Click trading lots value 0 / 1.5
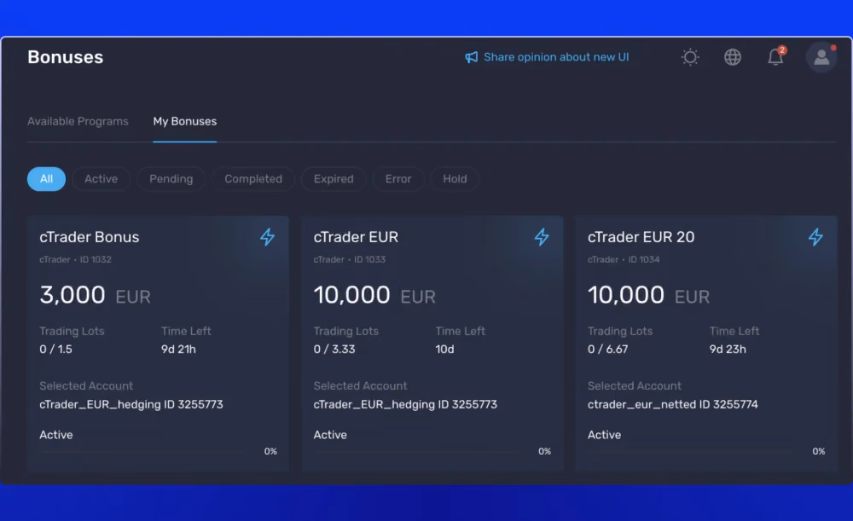853x521 pixels. pos(55,349)
